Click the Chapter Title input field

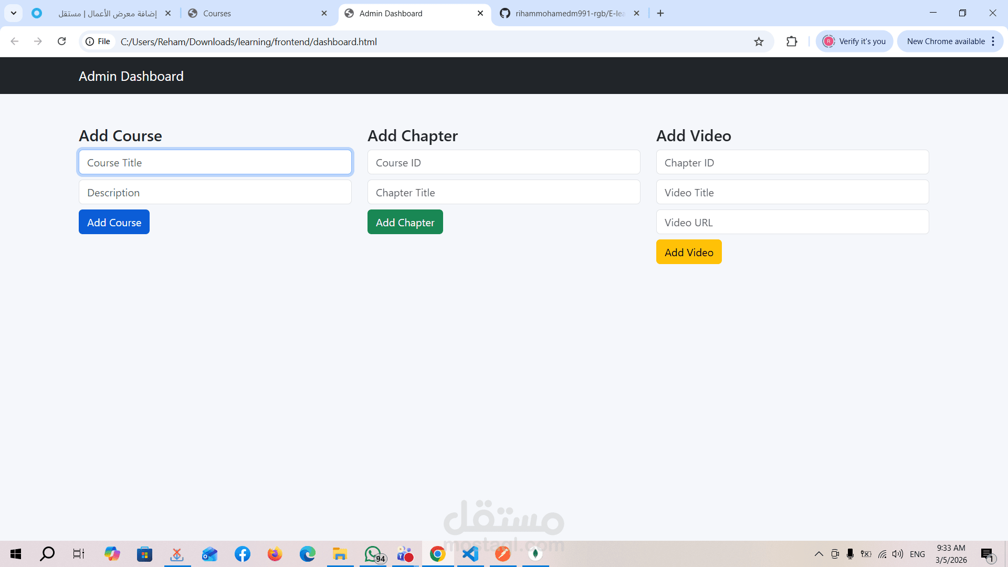(503, 192)
